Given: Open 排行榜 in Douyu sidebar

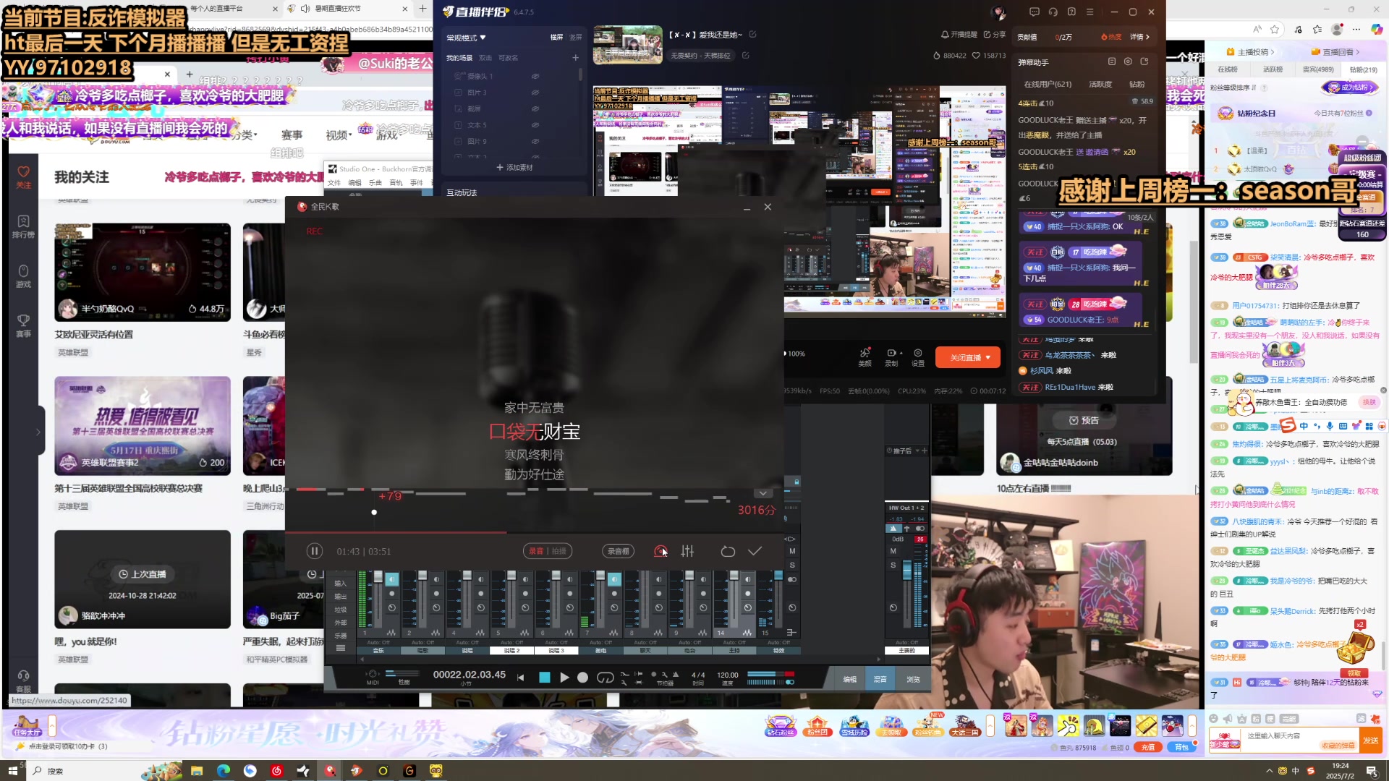Looking at the screenshot, I should 23,226.
